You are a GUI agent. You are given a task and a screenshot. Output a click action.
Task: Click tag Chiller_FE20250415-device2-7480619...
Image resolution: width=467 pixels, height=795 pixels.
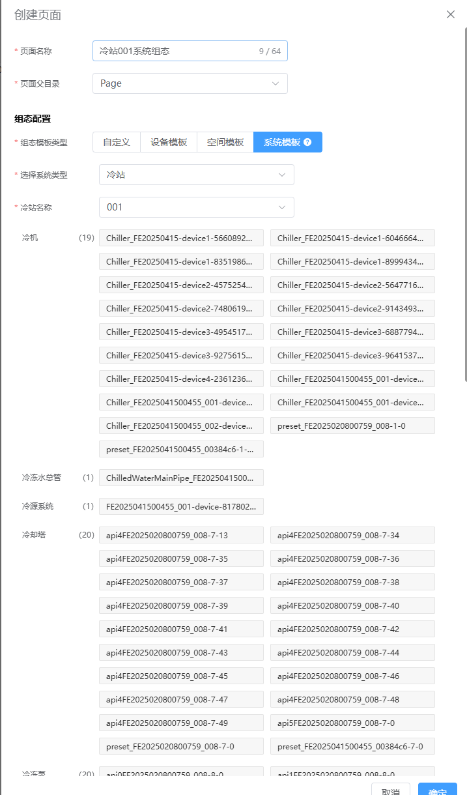click(182, 308)
